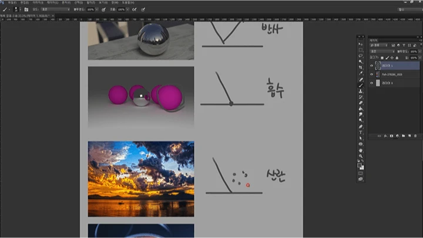423x238 pixels.
Task: Add a layer style with the fx button
Action: click(x=385, y=136)
